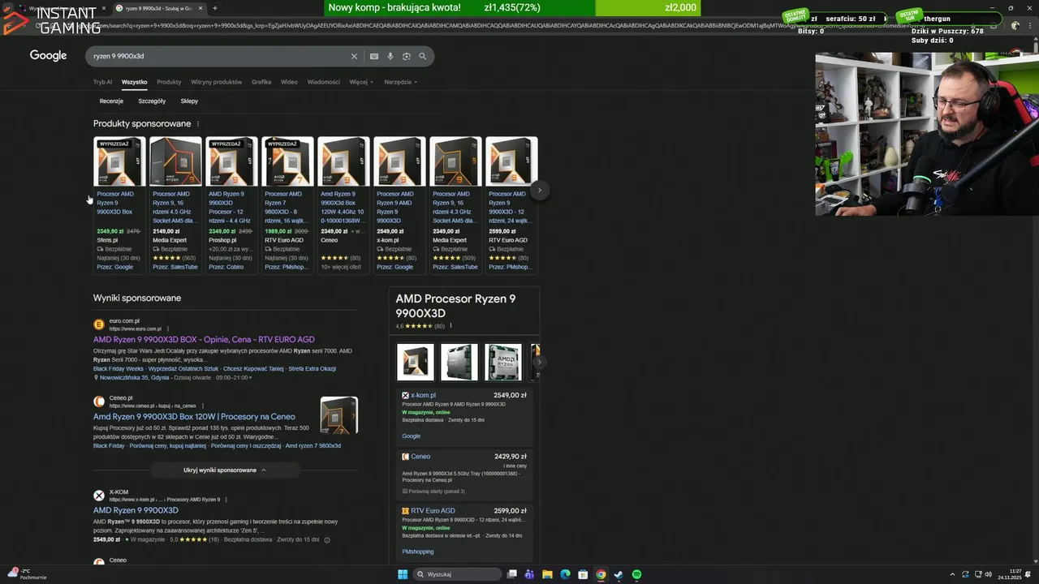Image resolution: width=1039 pixels, height=584 pixels.
Task: Expand the Więcej search filter dropdown
Action: tap(361, 82)
